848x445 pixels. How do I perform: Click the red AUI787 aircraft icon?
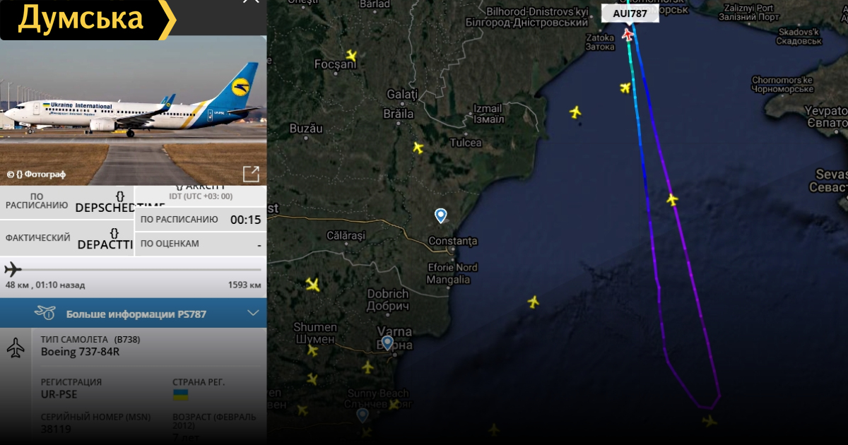[628, 34]
